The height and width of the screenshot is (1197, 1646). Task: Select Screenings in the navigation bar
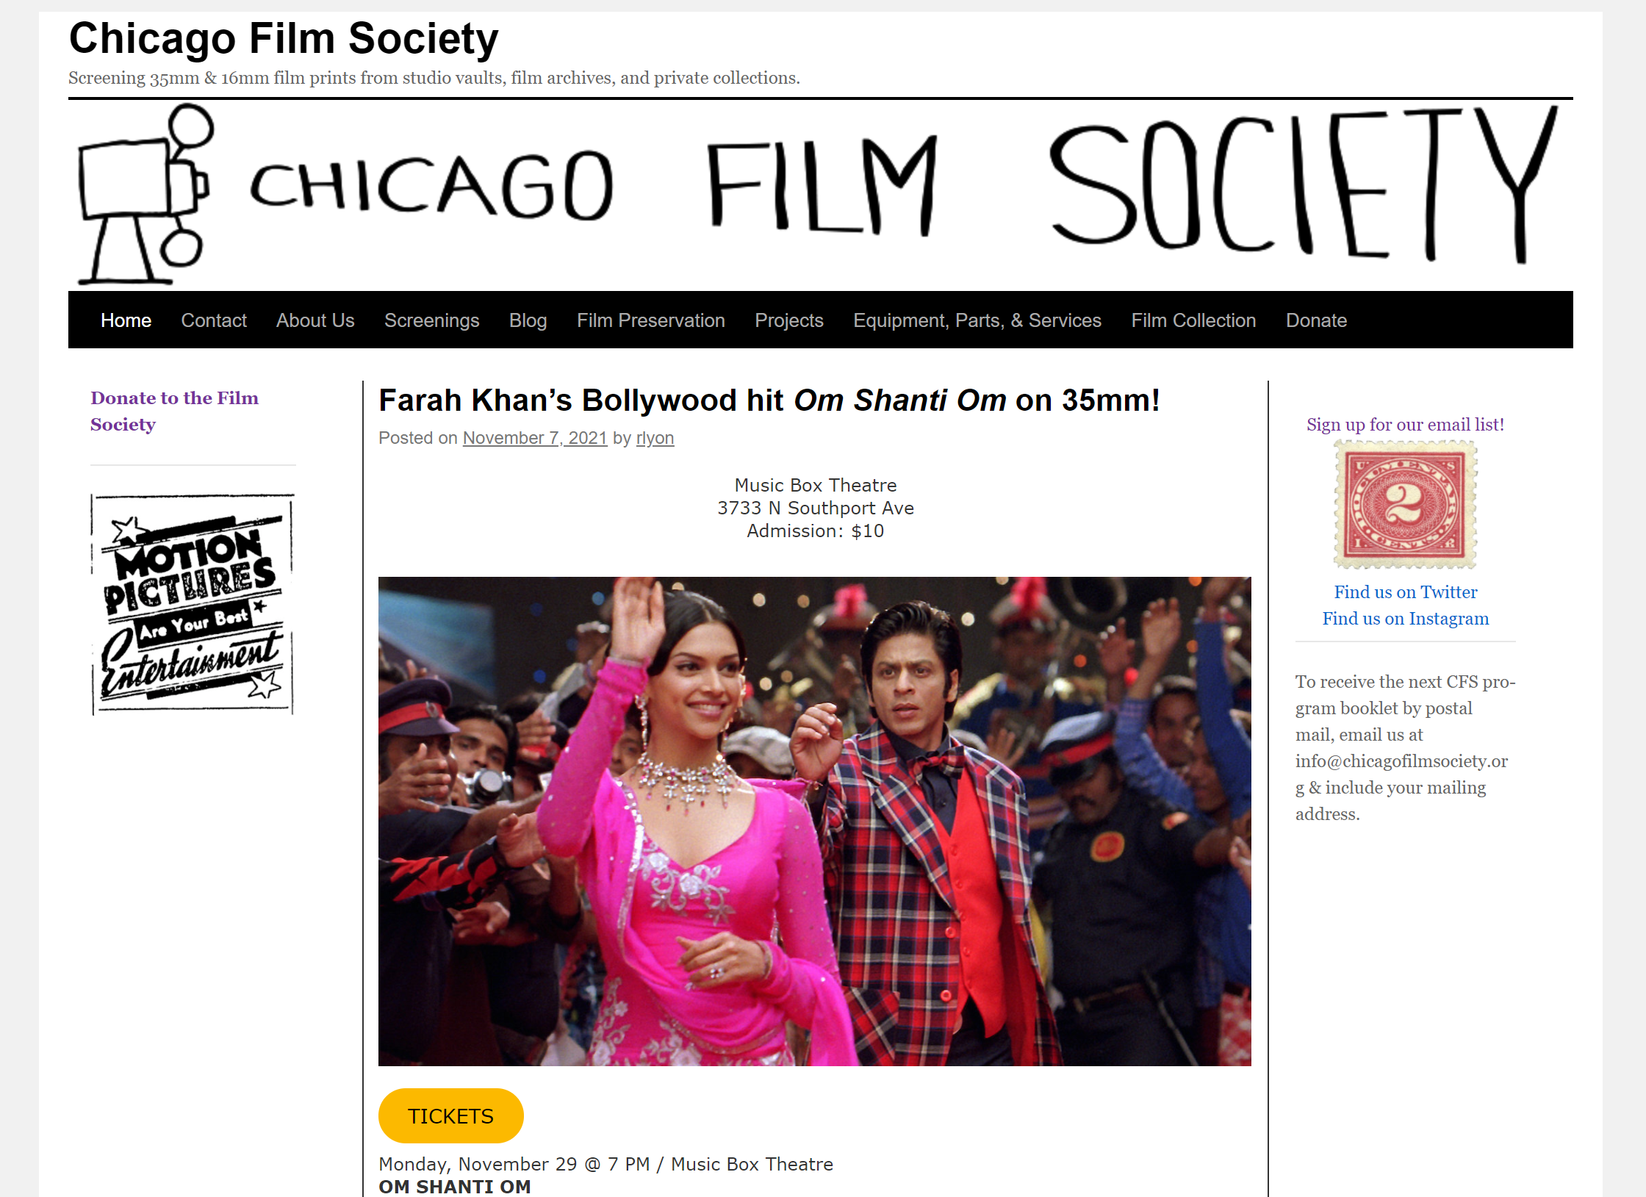coord(431,320)
